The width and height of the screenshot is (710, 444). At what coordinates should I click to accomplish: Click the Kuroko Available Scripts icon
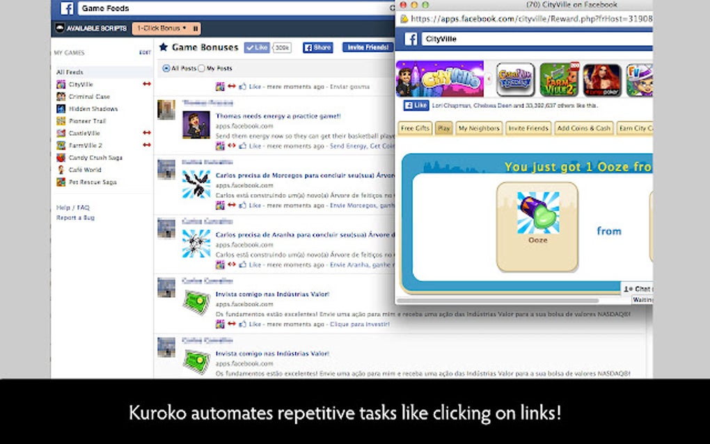(x=61, y=29)
